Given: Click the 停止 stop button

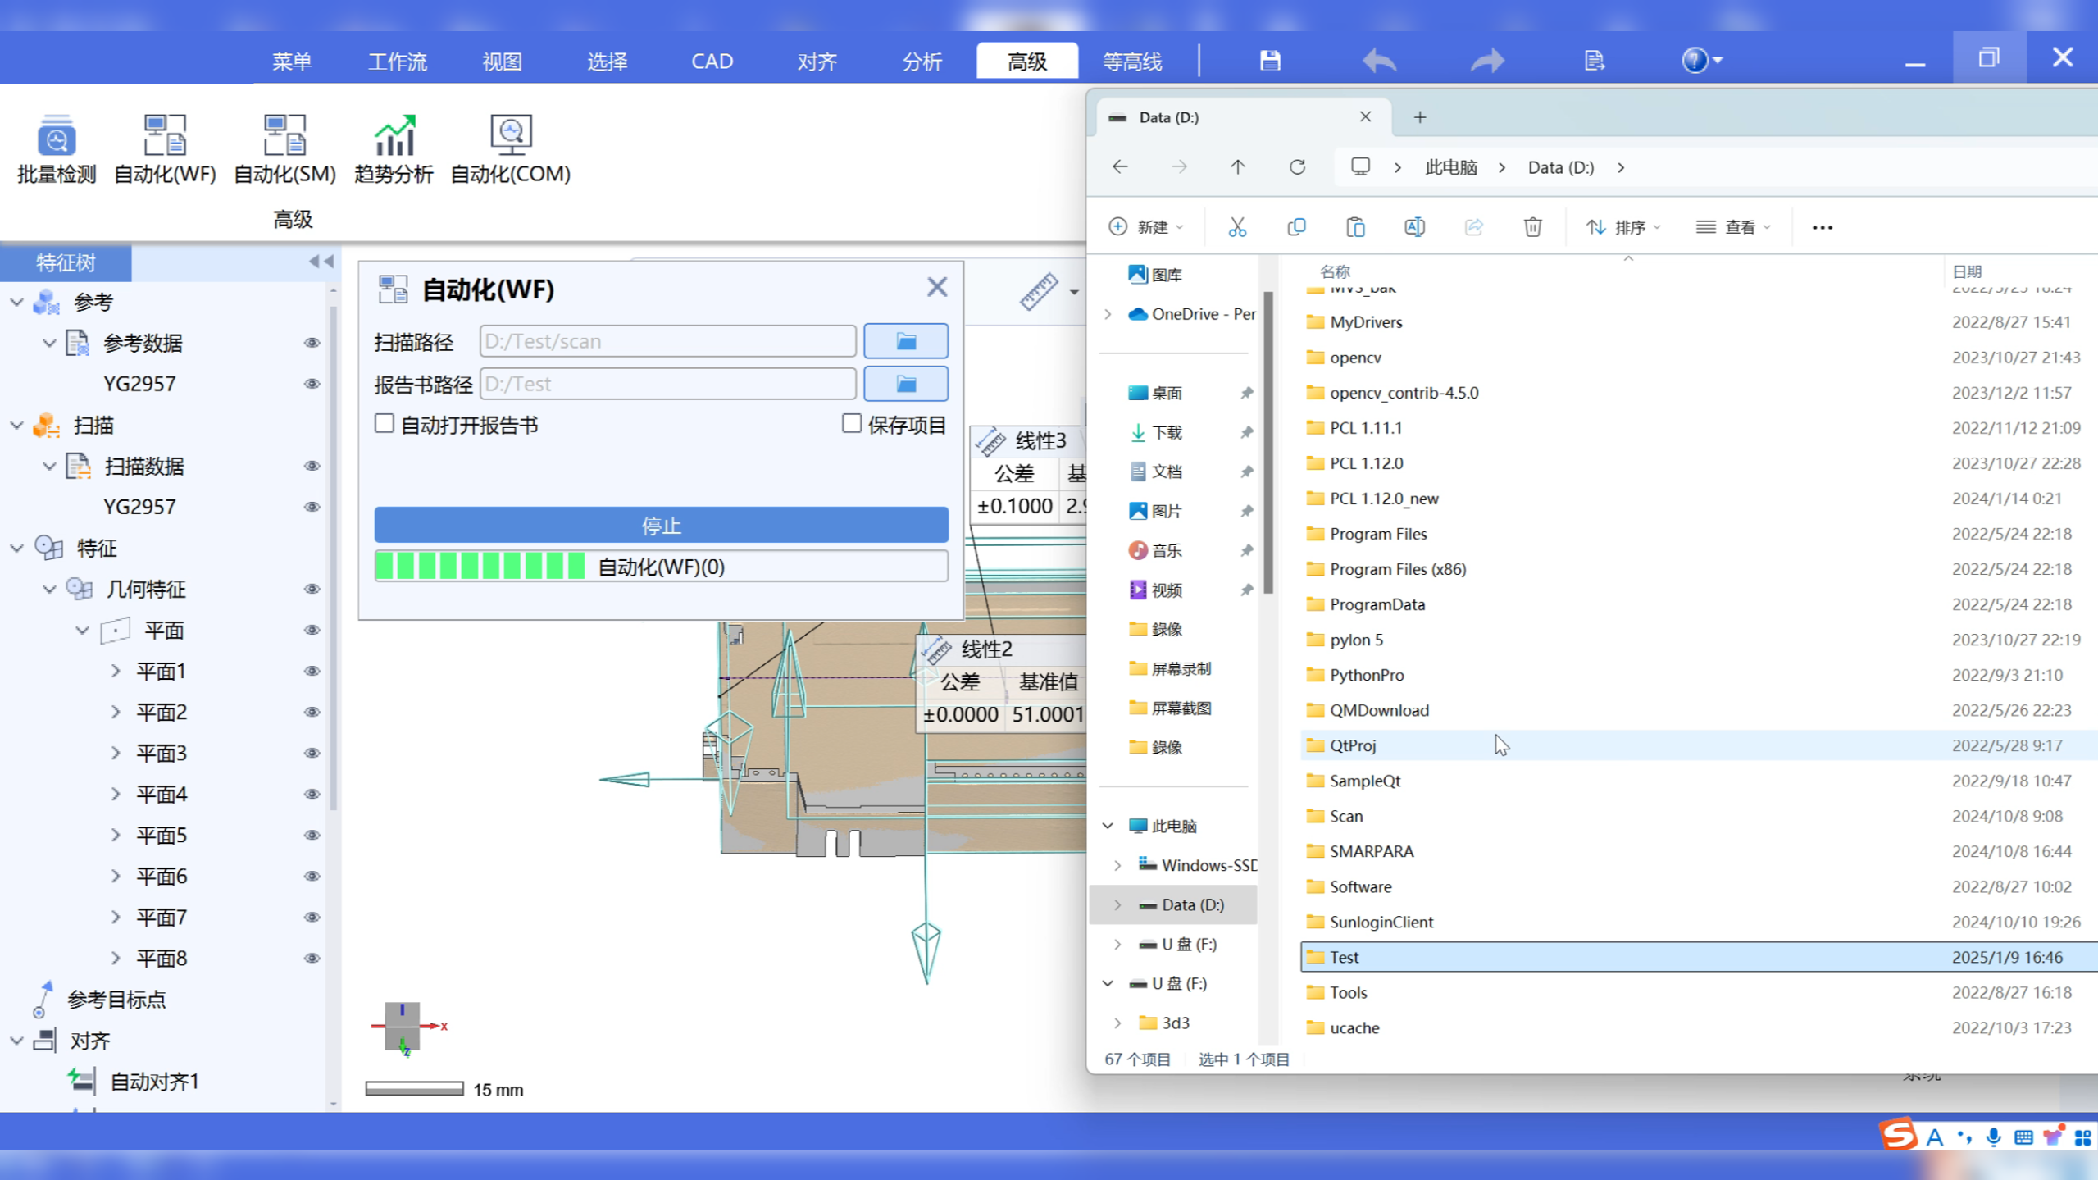Looking at the screenshot, I should point(661,525).
